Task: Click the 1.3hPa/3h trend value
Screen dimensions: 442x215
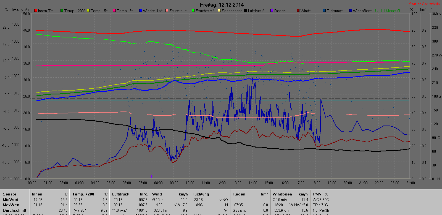Action: click(x=321, y=210)
